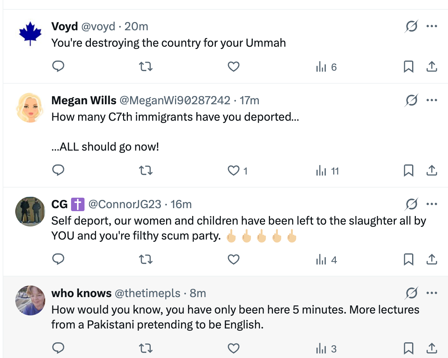Open more options menu on CG's tweet
This screenshot has width=448, height=358.
(432, 204)
